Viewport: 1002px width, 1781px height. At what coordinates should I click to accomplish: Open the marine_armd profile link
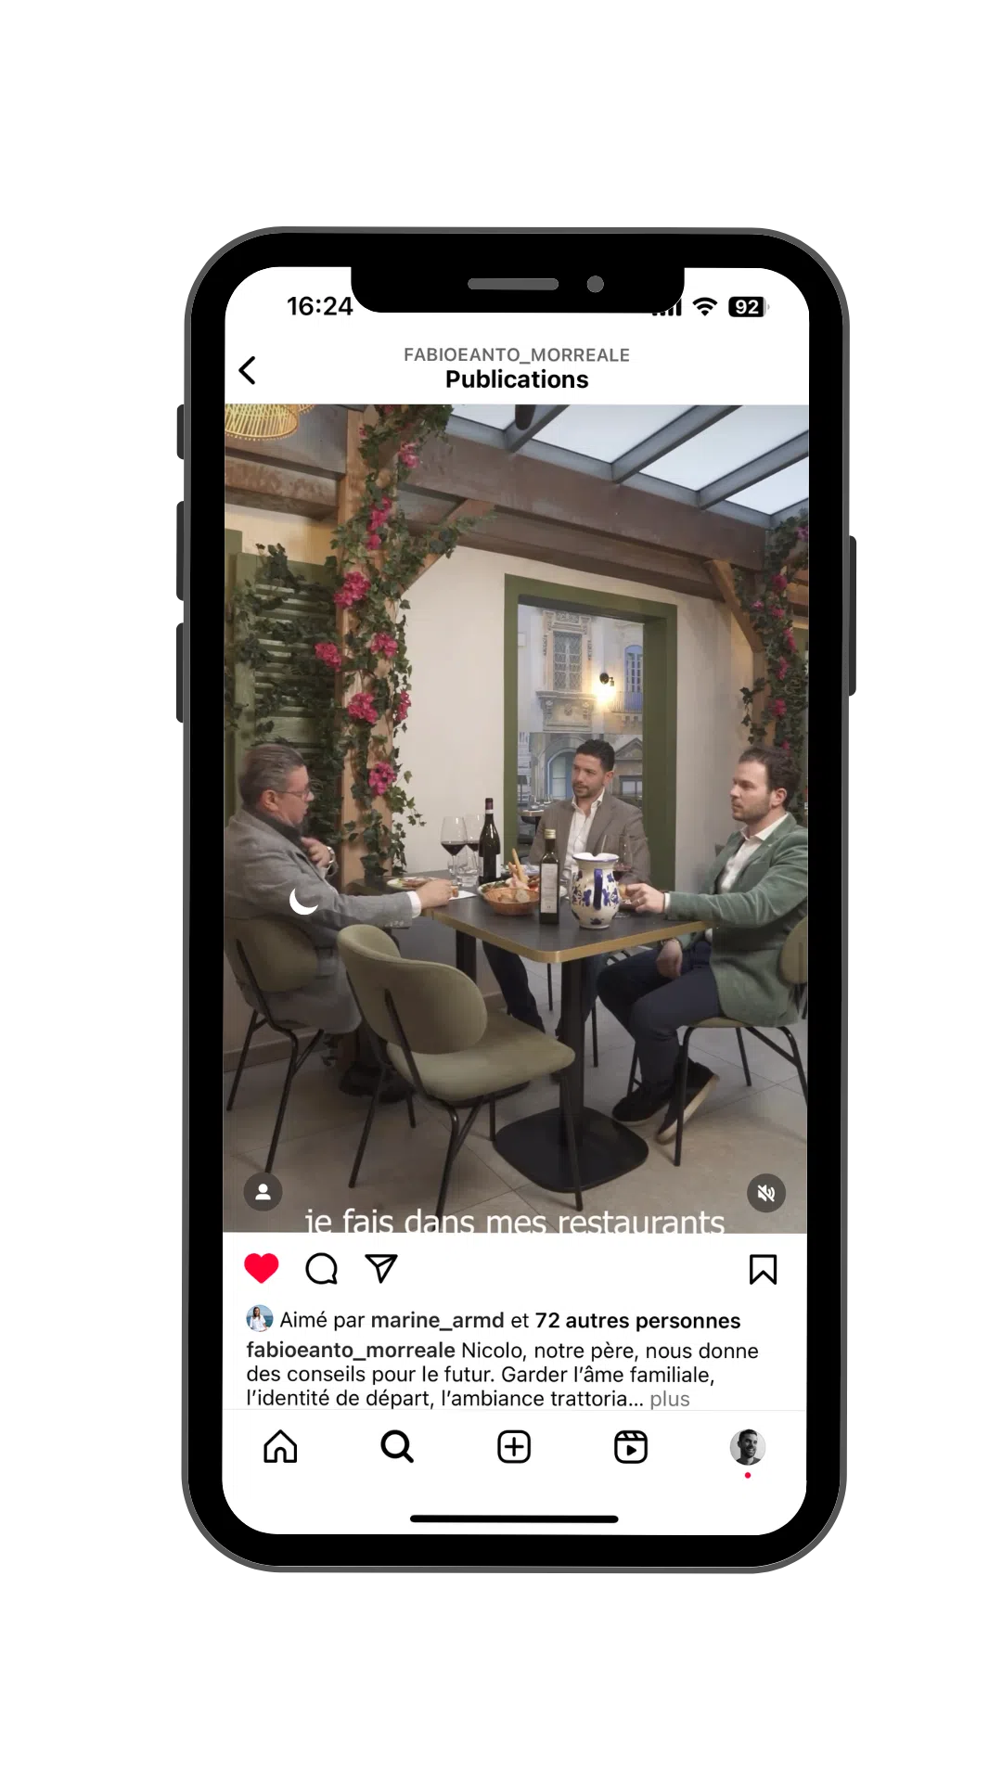click(x=437, y=1320)
